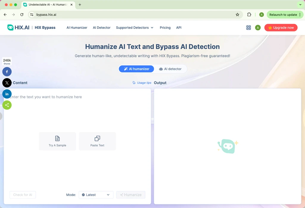Click Relaunch to update button
This screenshot has height=208, width=305.
coord(283,15)
